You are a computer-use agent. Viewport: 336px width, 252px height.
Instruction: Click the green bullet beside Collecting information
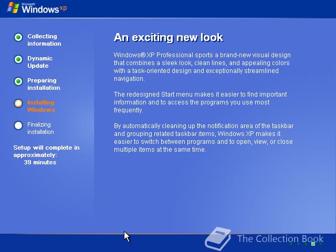(18, 37)
